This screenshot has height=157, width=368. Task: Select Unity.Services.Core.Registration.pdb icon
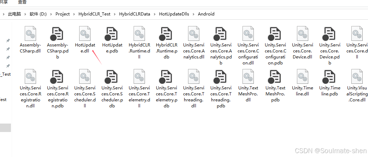tap(57, 77)
